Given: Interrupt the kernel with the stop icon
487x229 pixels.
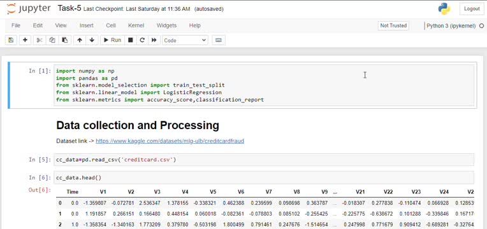Looking at the screenshot, I should [131, 40].
